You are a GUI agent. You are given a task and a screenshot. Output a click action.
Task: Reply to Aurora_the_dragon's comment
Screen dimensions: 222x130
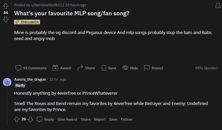[x=45, y=119]
